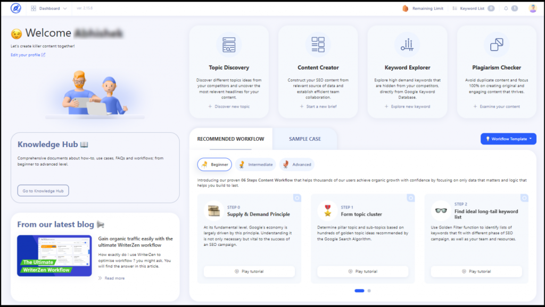This screenshot has width=545, height=307.
Task: Toggle checkbox on Step 2 card
Action: pyautogui.click(x=524, y=198)
